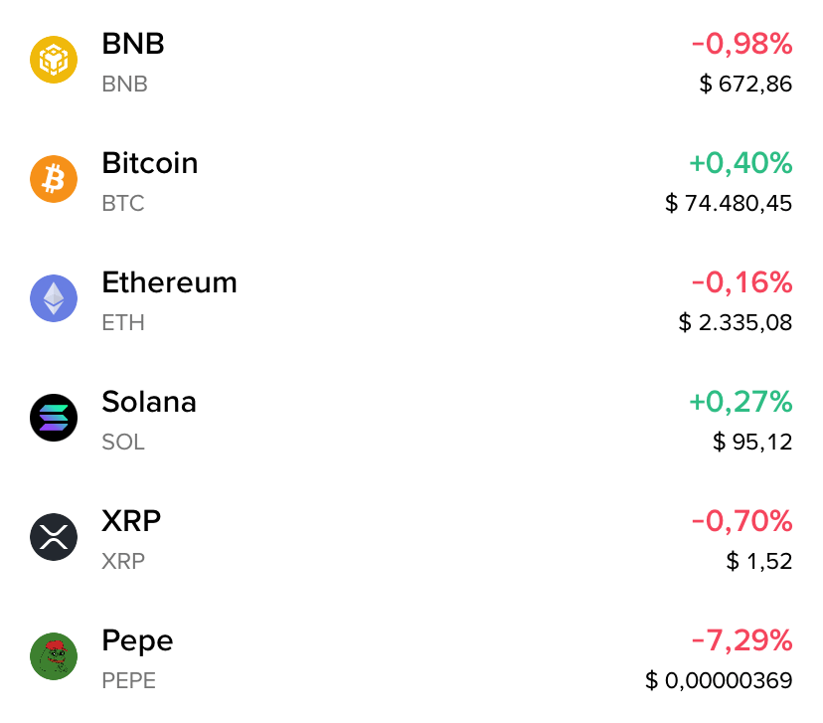Click Ethereum change -0,16%
The width and height of the screenshot is (823, 723).
[x=742, y=282]
